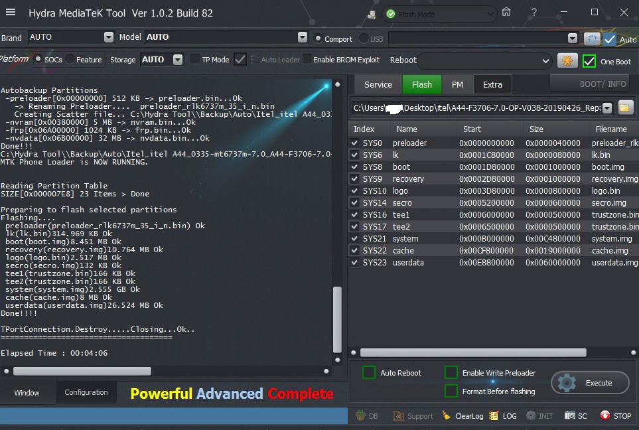Open Support in the bottom bar
This screenshot has height=430, width=639.
413,416
